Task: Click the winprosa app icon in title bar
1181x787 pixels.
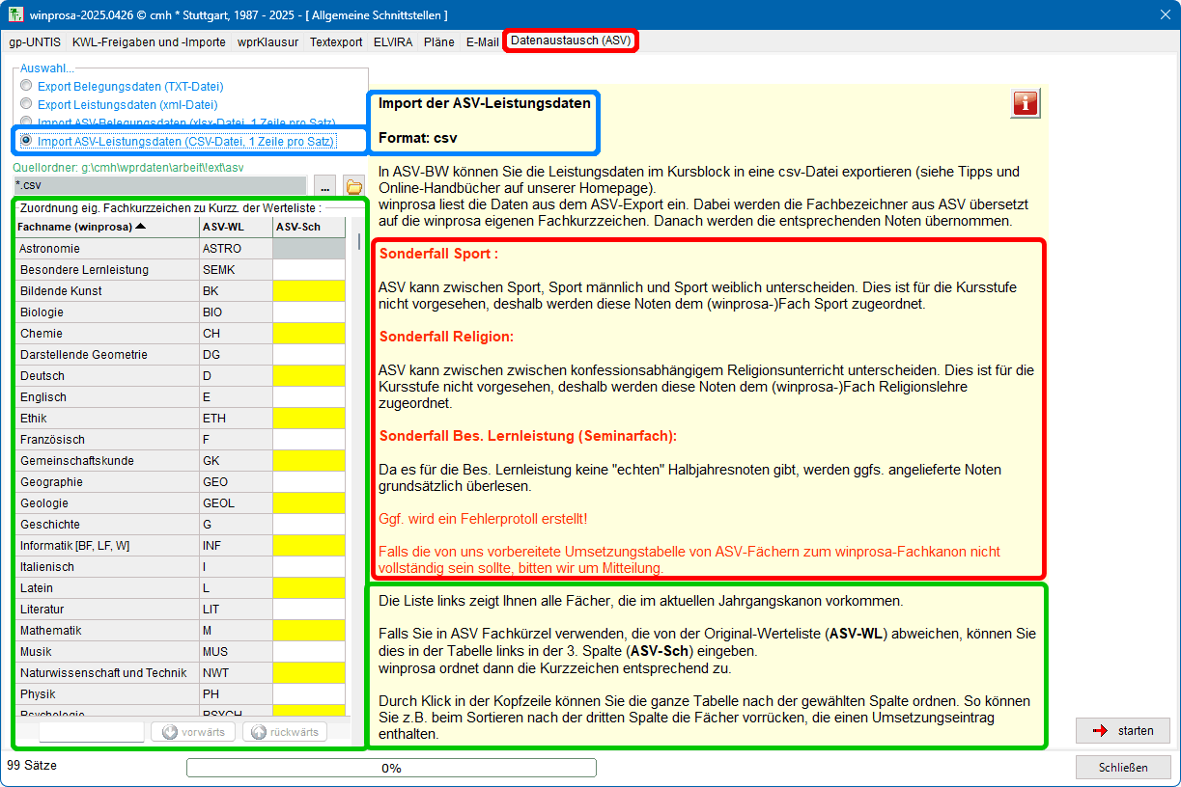Action: pyautogui.click(x=14, y=14)
